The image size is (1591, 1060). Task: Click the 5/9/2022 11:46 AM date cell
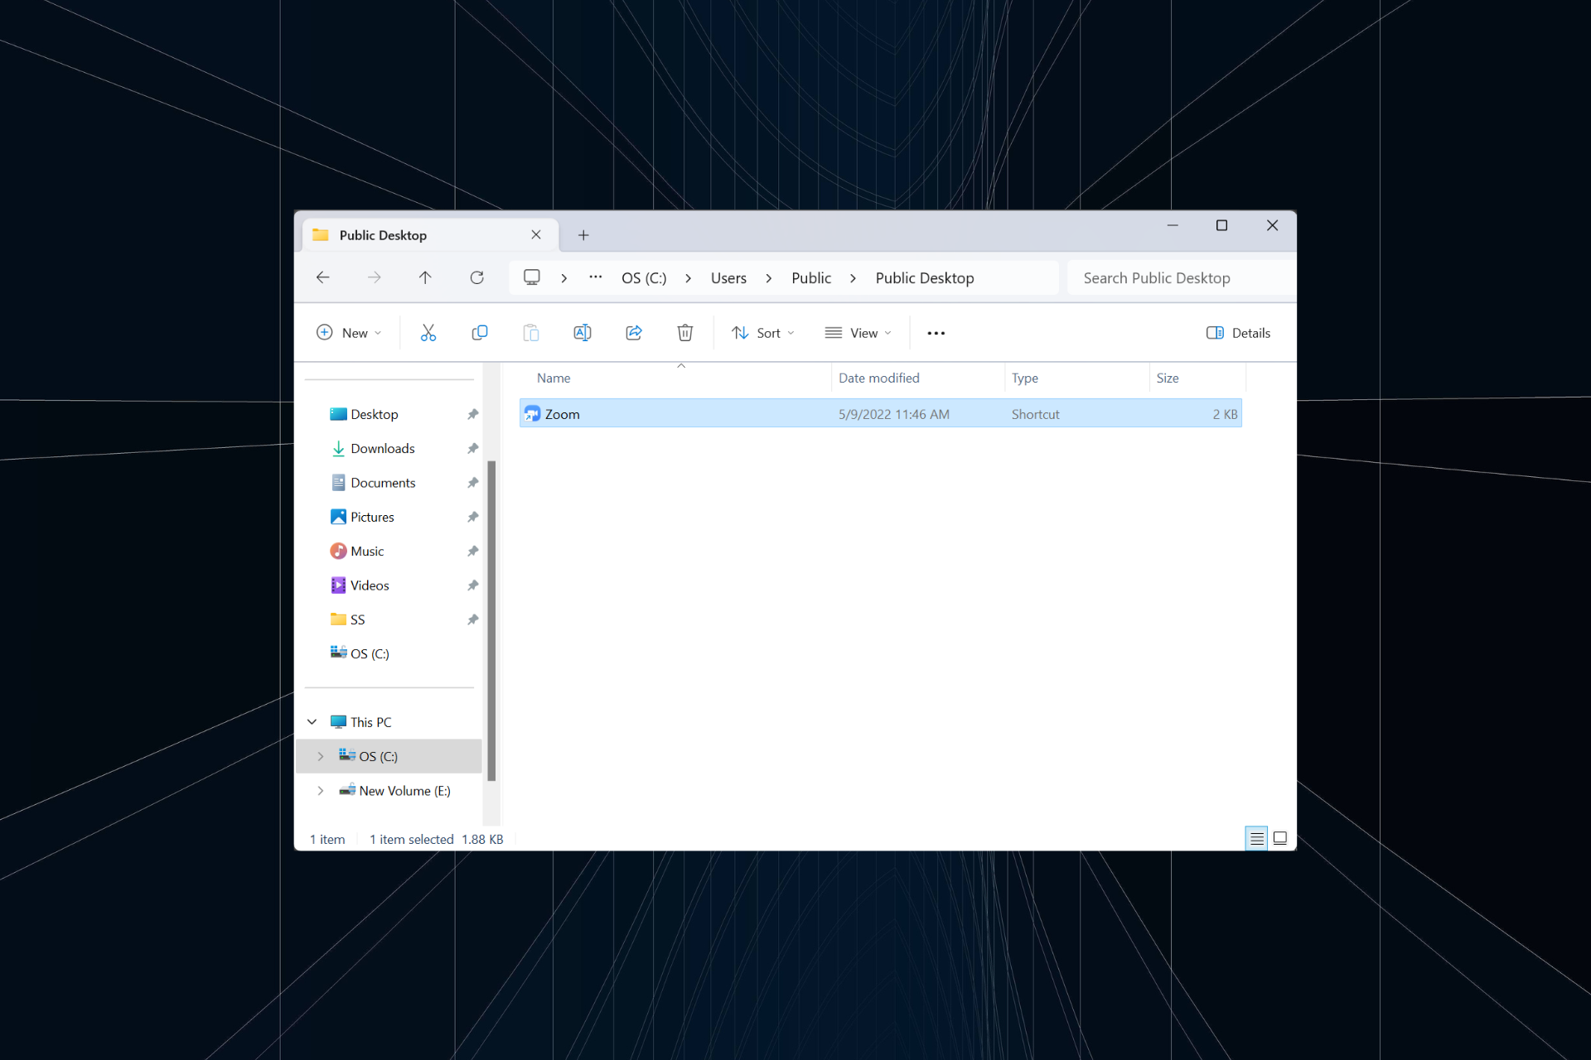(x=894, y=414)
